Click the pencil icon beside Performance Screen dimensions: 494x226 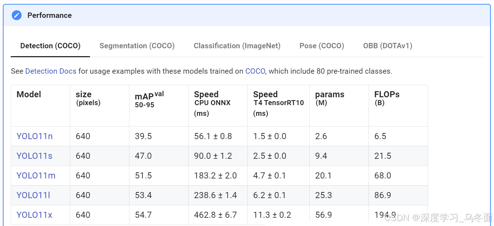click(x=16, y=15)
